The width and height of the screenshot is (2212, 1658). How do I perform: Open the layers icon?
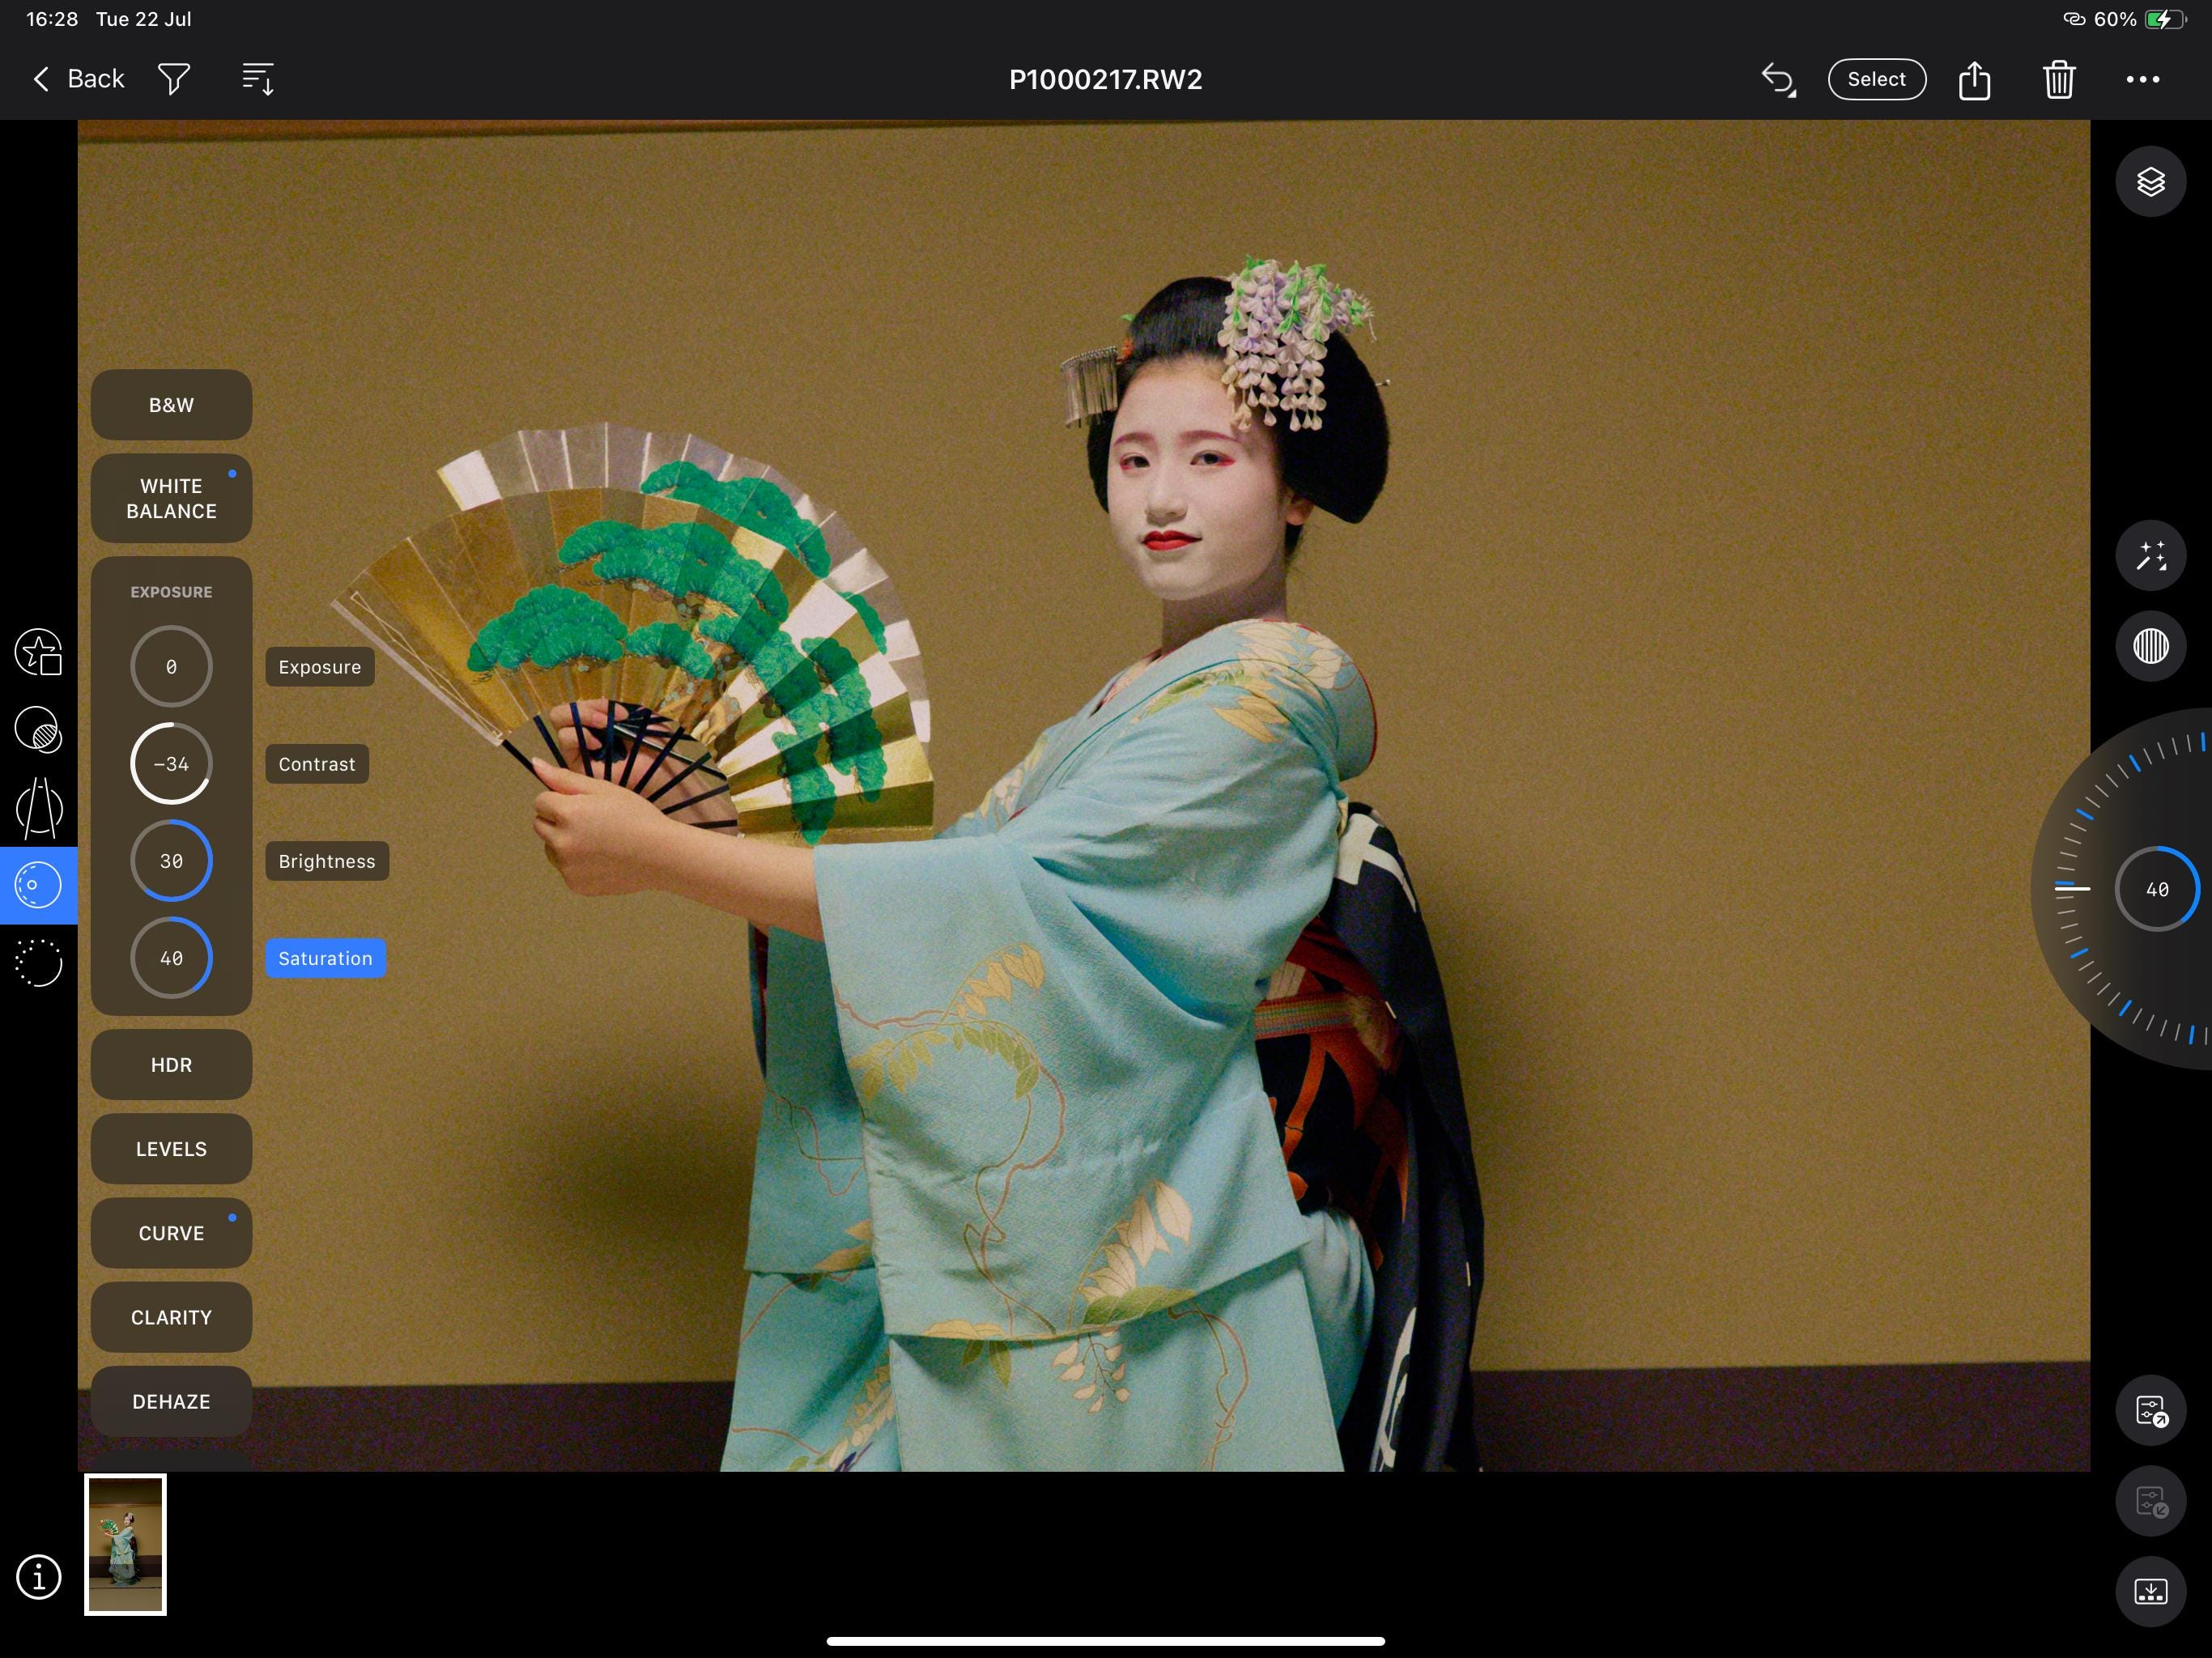point(2151,181)
